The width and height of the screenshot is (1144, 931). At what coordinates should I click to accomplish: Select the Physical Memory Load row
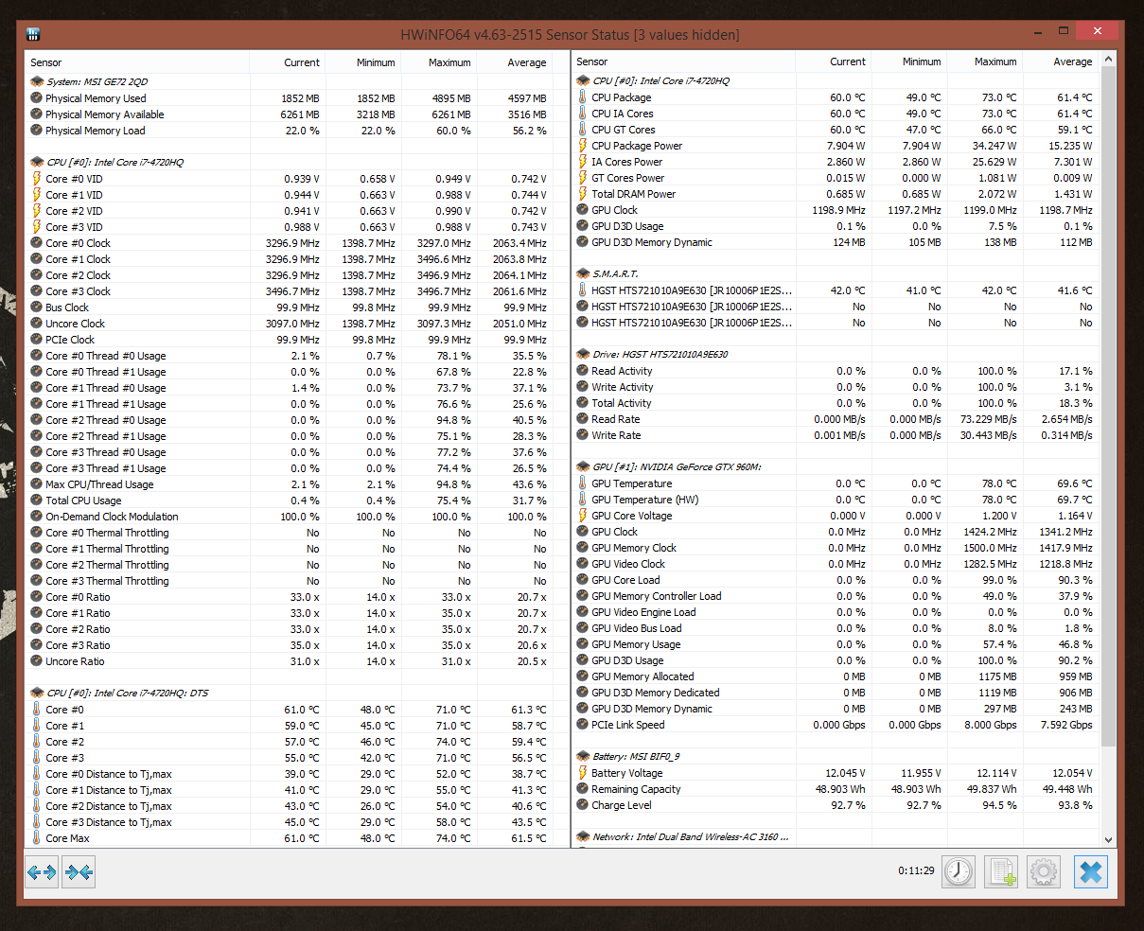click(290, 131)
